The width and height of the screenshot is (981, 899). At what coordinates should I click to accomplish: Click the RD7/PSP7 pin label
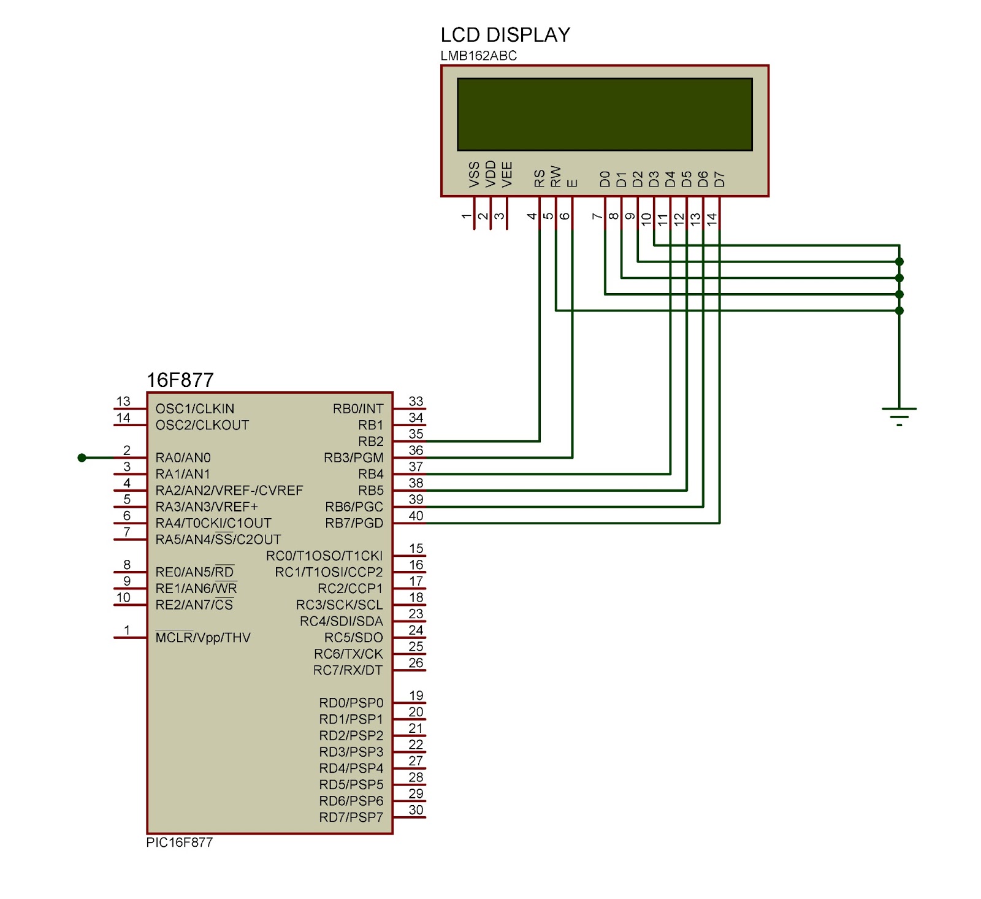tap(351, 817)
